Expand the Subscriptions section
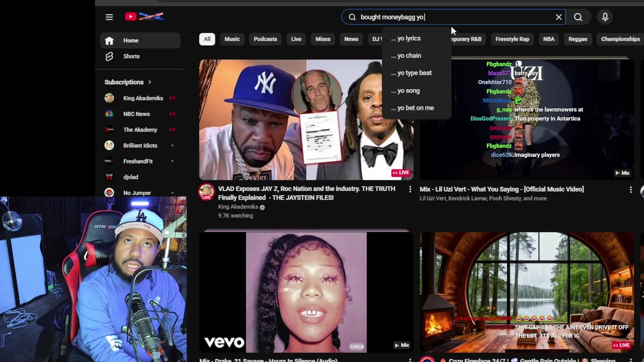 (128, 82)
